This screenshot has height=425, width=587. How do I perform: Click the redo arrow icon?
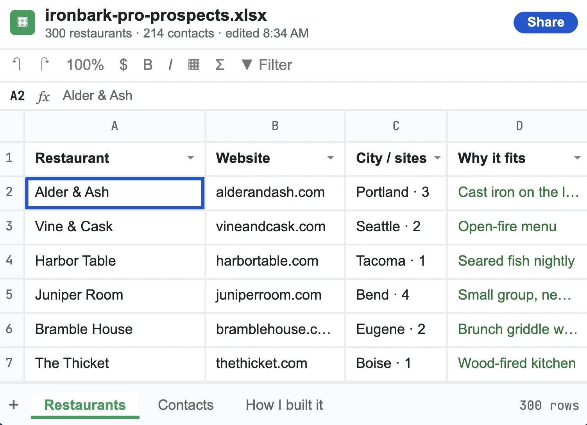click(45, 64)
